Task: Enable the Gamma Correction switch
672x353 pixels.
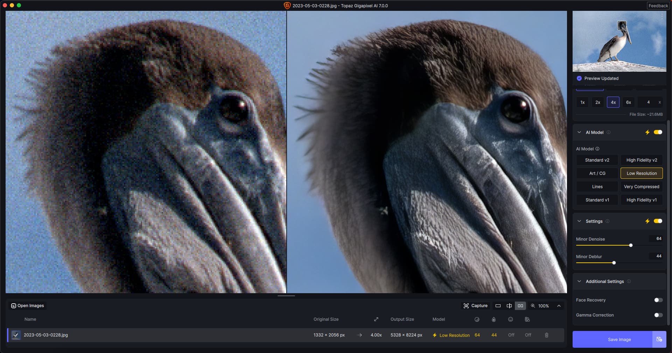Action: coord(658,315)
